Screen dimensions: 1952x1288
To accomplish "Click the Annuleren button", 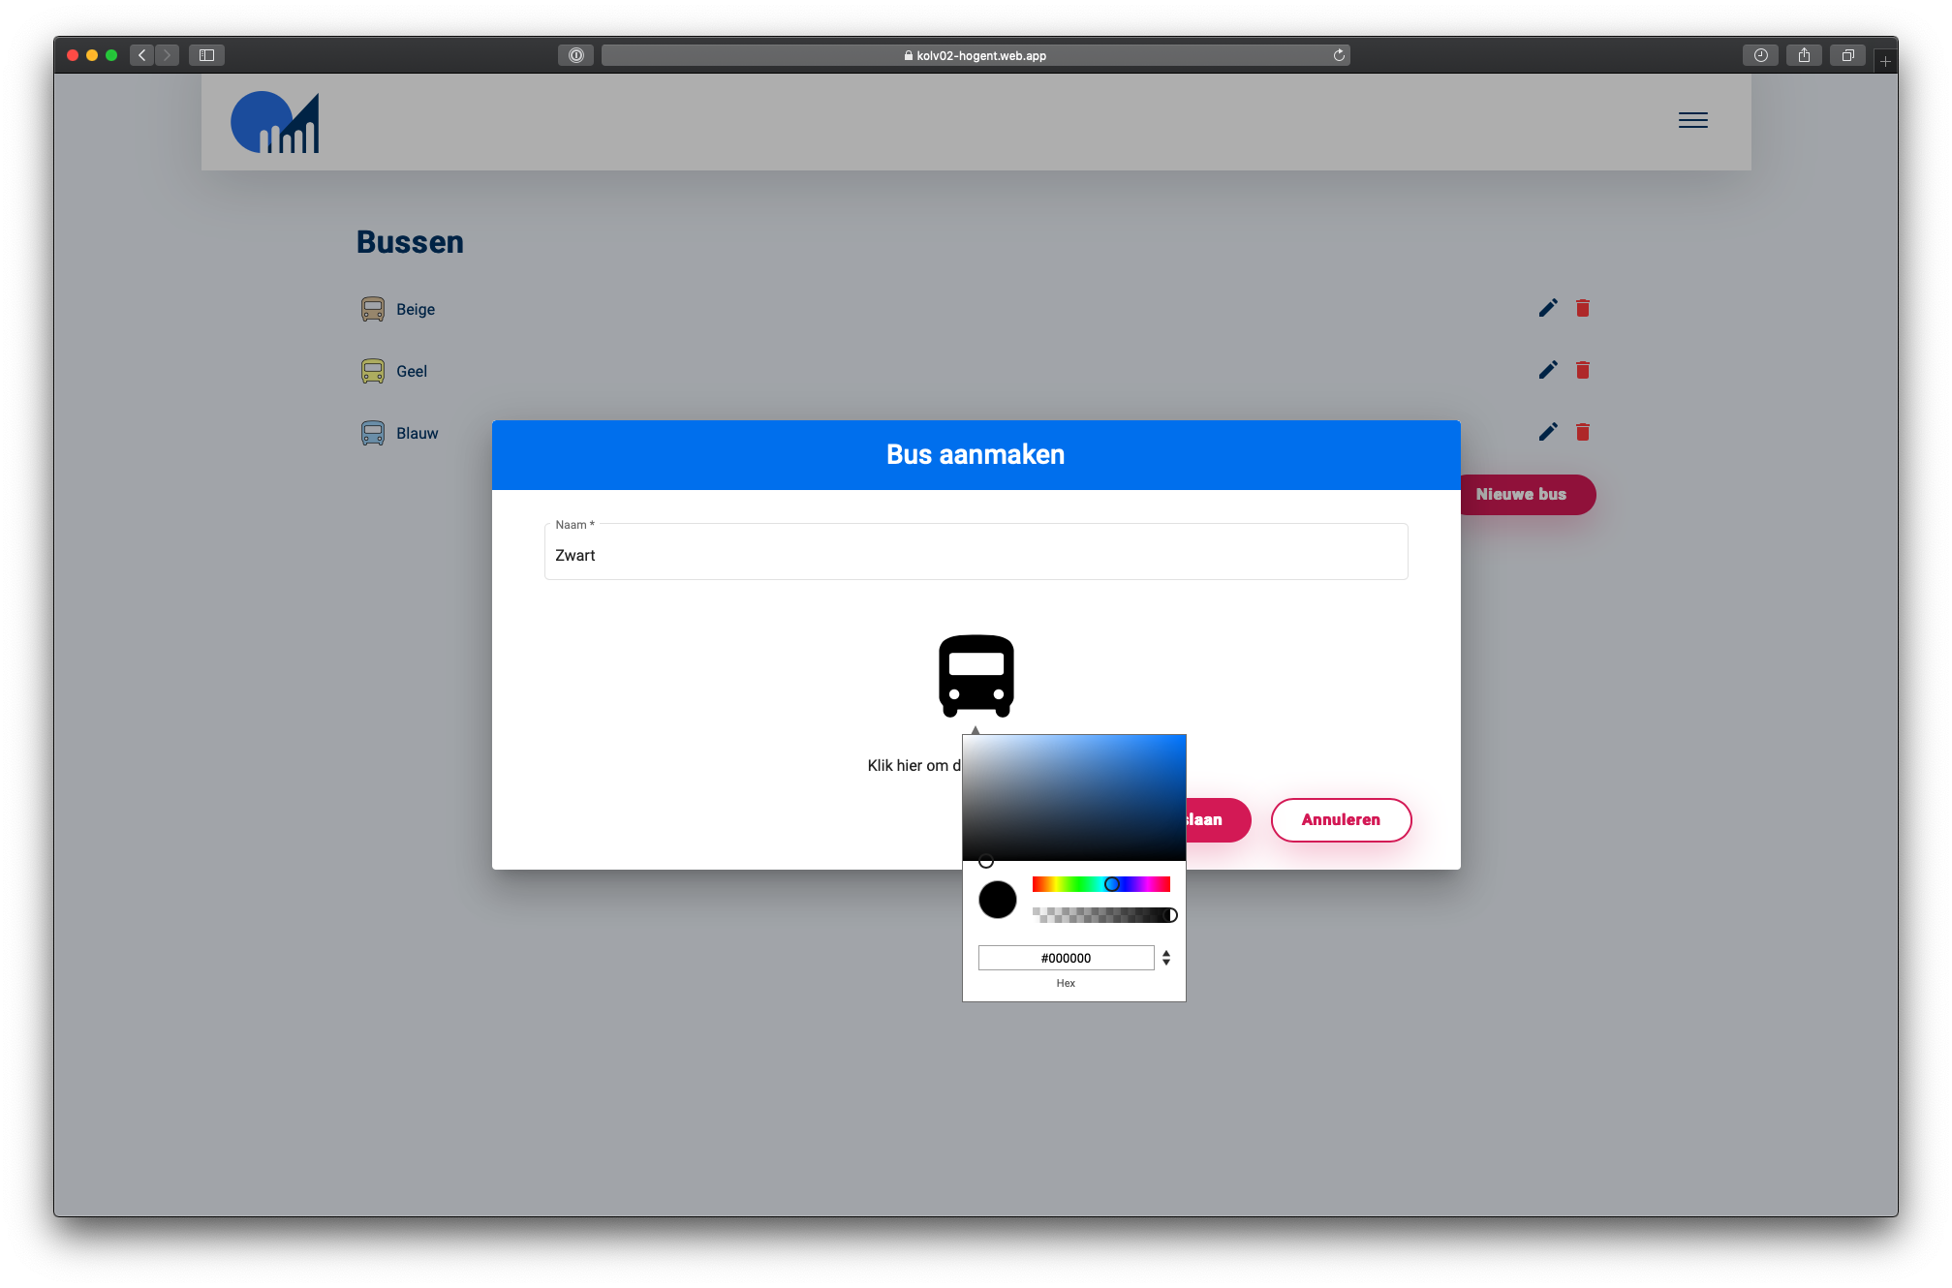I will [x=1341, y=820].
